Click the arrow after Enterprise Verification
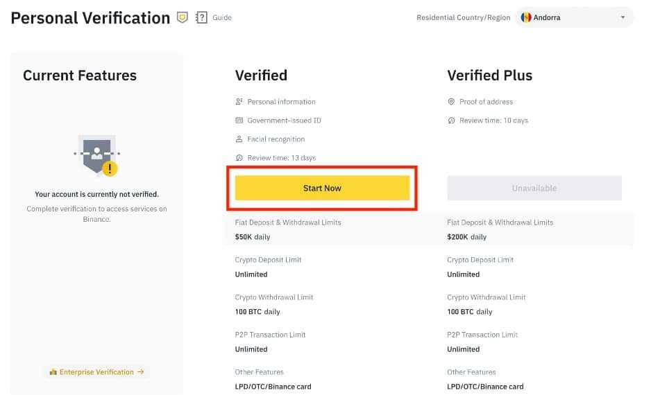The width and height of the screenshot is (651, 395). (x=141, y=372)
